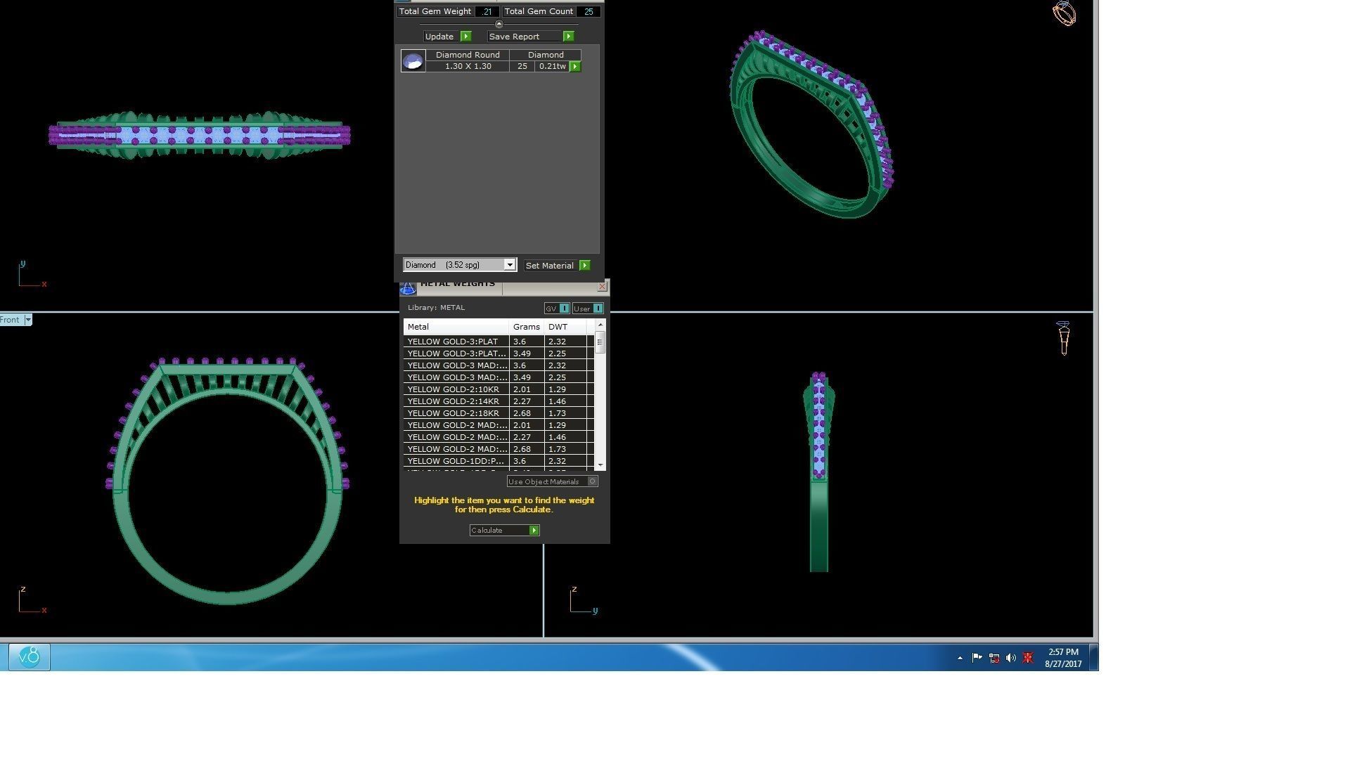
Task: Open the volume speaker icon
Action: tap(1011, 658)
